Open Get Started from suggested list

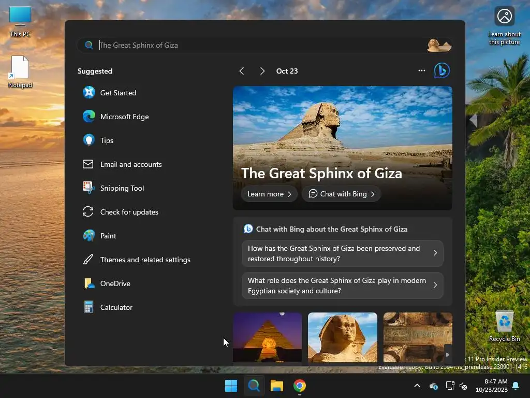pos(110,93)
